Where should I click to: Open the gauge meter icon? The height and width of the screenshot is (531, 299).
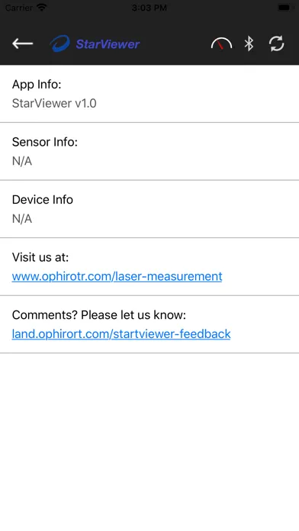[221, 43]
